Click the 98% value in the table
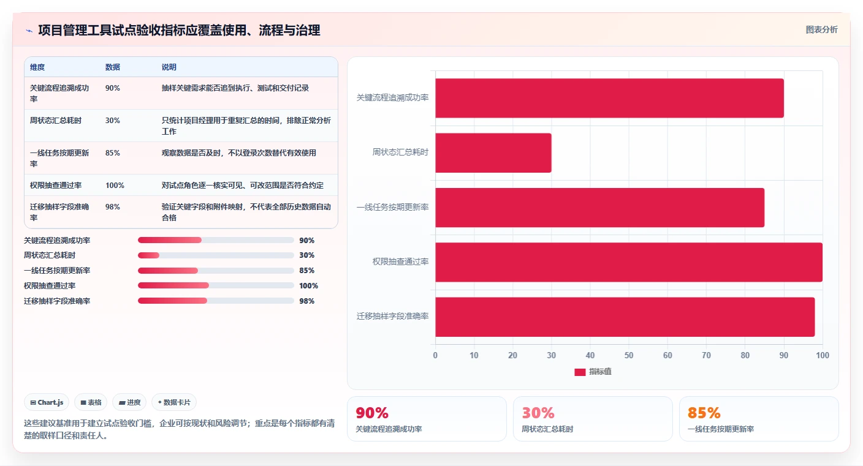 [x=113, y=207]
